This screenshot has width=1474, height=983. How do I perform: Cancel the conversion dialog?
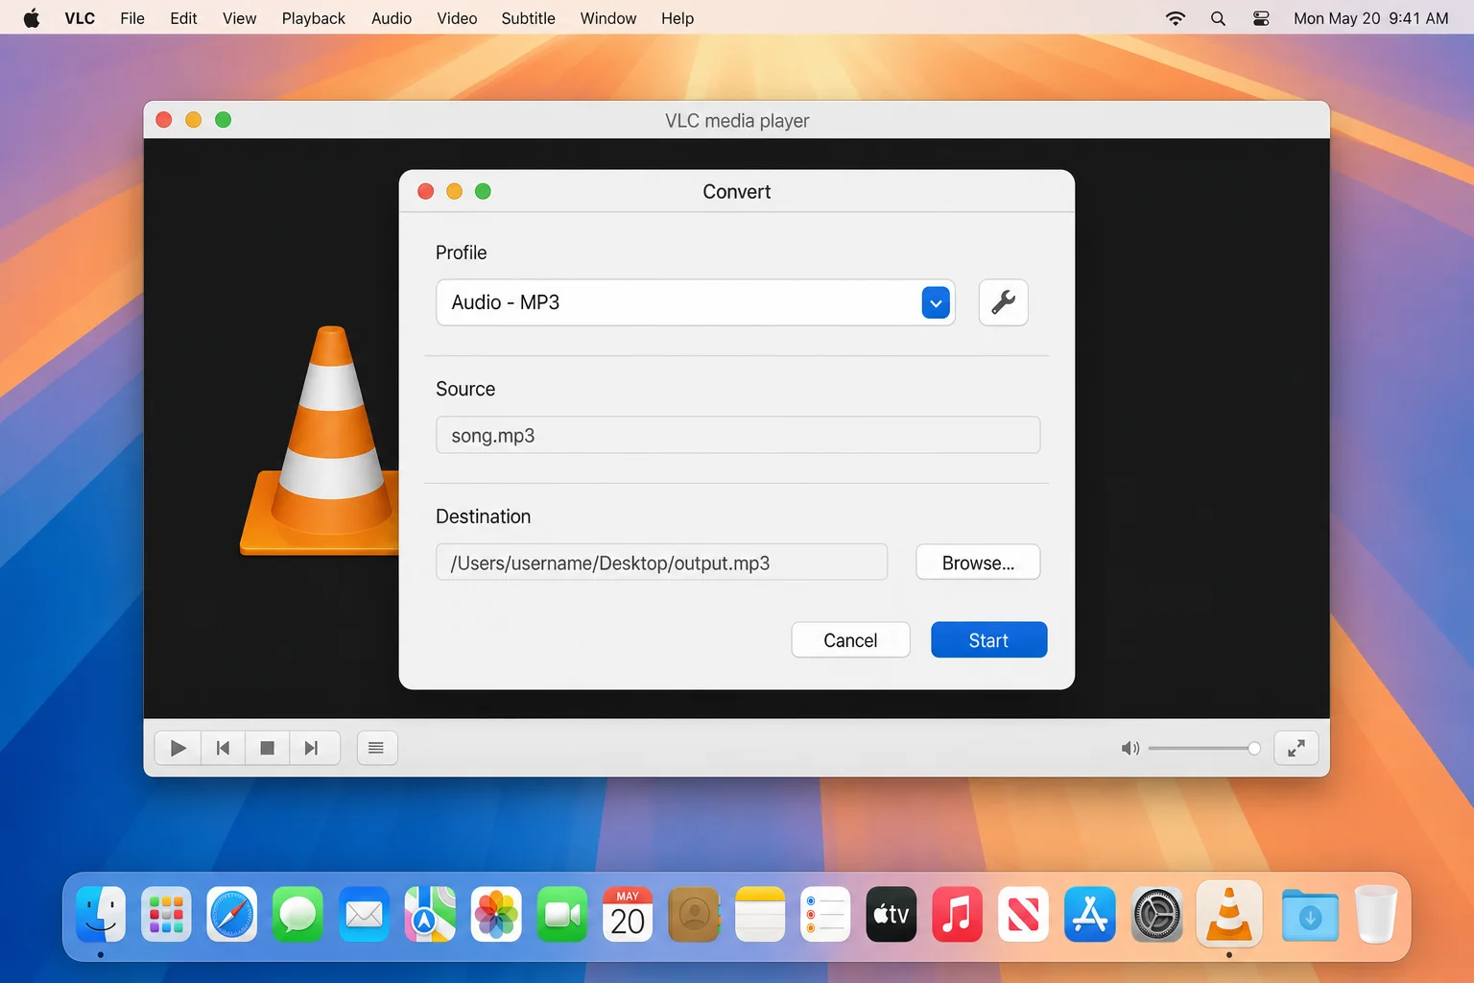pos(850,640)
